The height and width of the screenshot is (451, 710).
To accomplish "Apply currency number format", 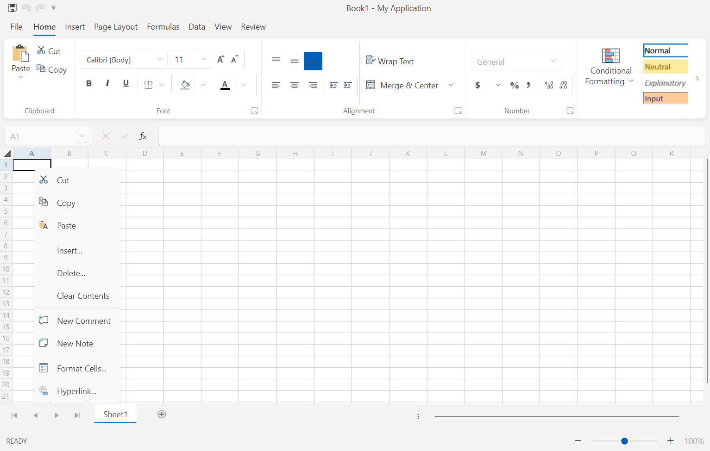I will point(478,85).
